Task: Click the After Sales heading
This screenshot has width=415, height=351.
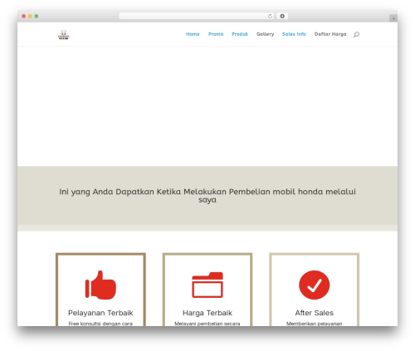Action: click(x=315, y=313)
